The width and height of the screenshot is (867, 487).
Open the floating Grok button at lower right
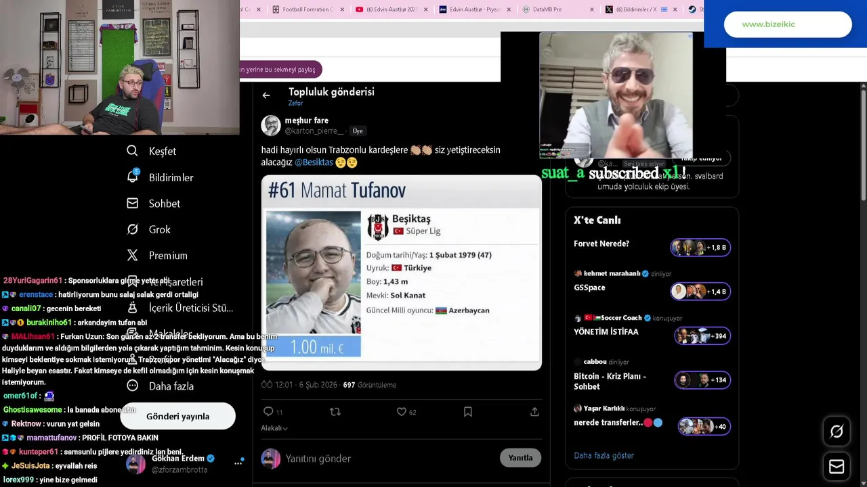837,432
